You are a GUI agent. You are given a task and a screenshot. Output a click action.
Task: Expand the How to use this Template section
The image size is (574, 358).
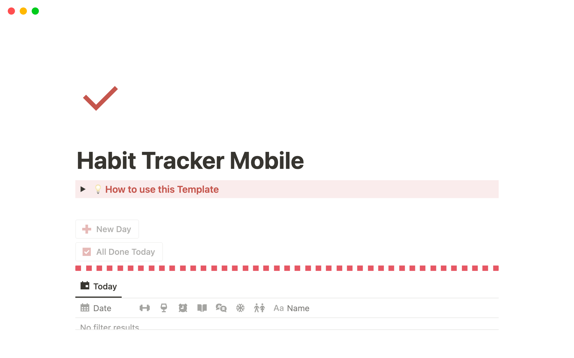coord(82,189)
